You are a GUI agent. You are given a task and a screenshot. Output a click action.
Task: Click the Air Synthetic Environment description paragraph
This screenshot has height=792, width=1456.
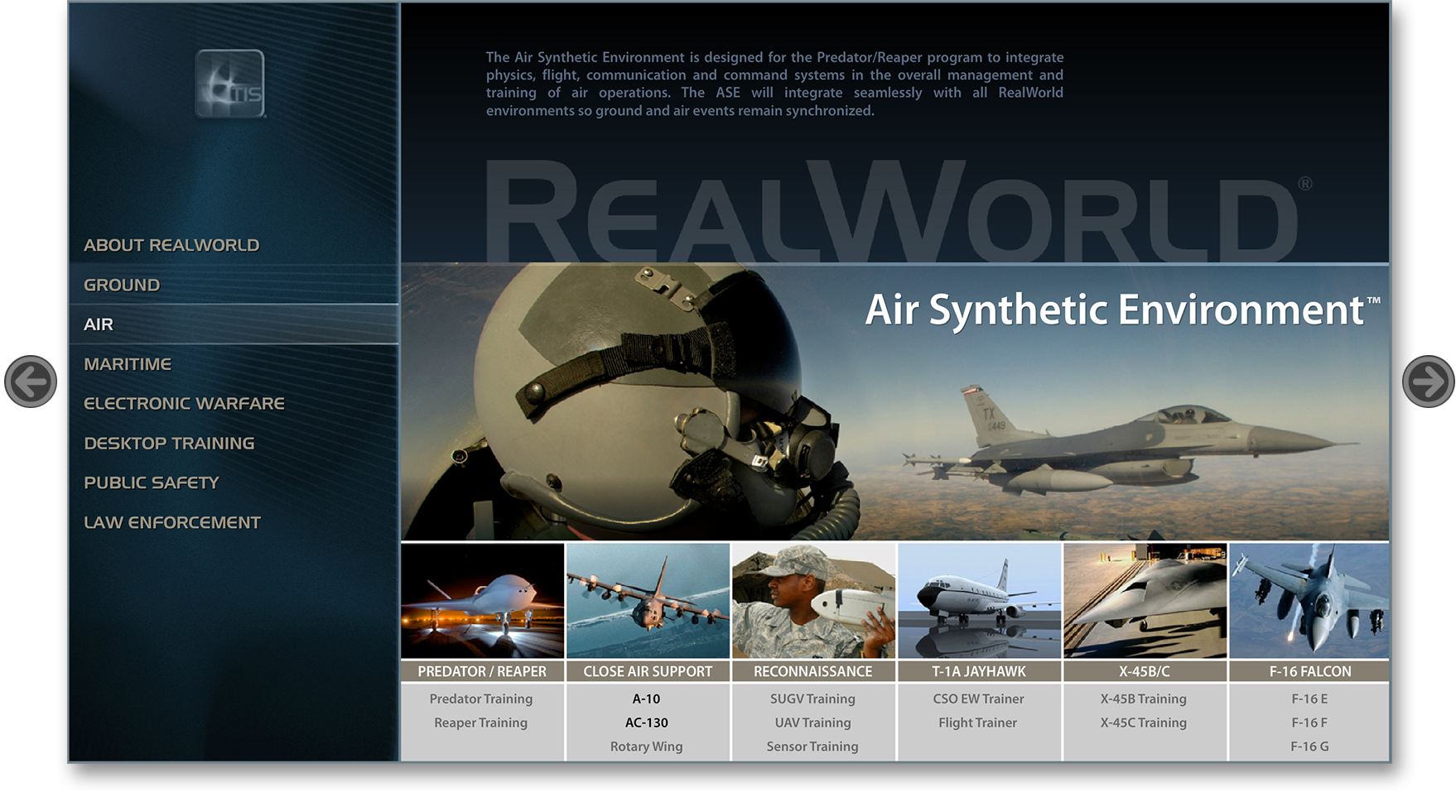774,84
